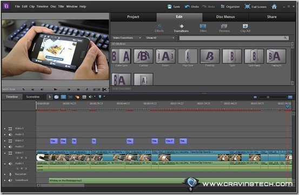Click the Split Clip scissors icon

[x=104, y=89]
